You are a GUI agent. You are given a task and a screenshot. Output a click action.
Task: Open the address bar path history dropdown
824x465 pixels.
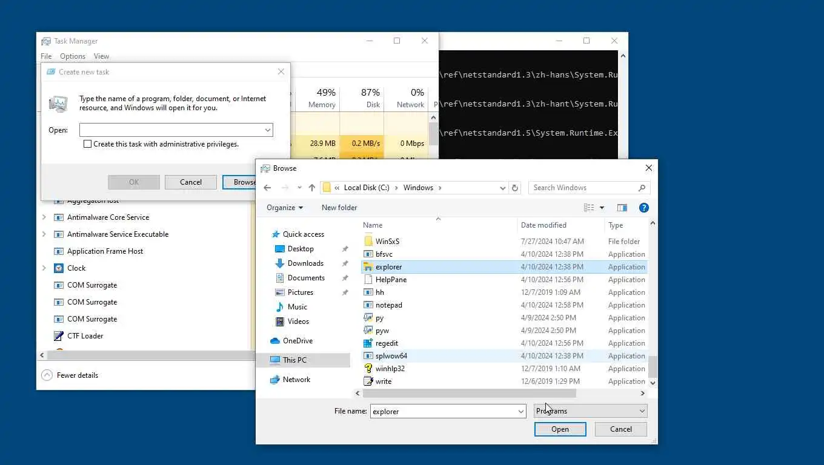click(x=502, y=188)
